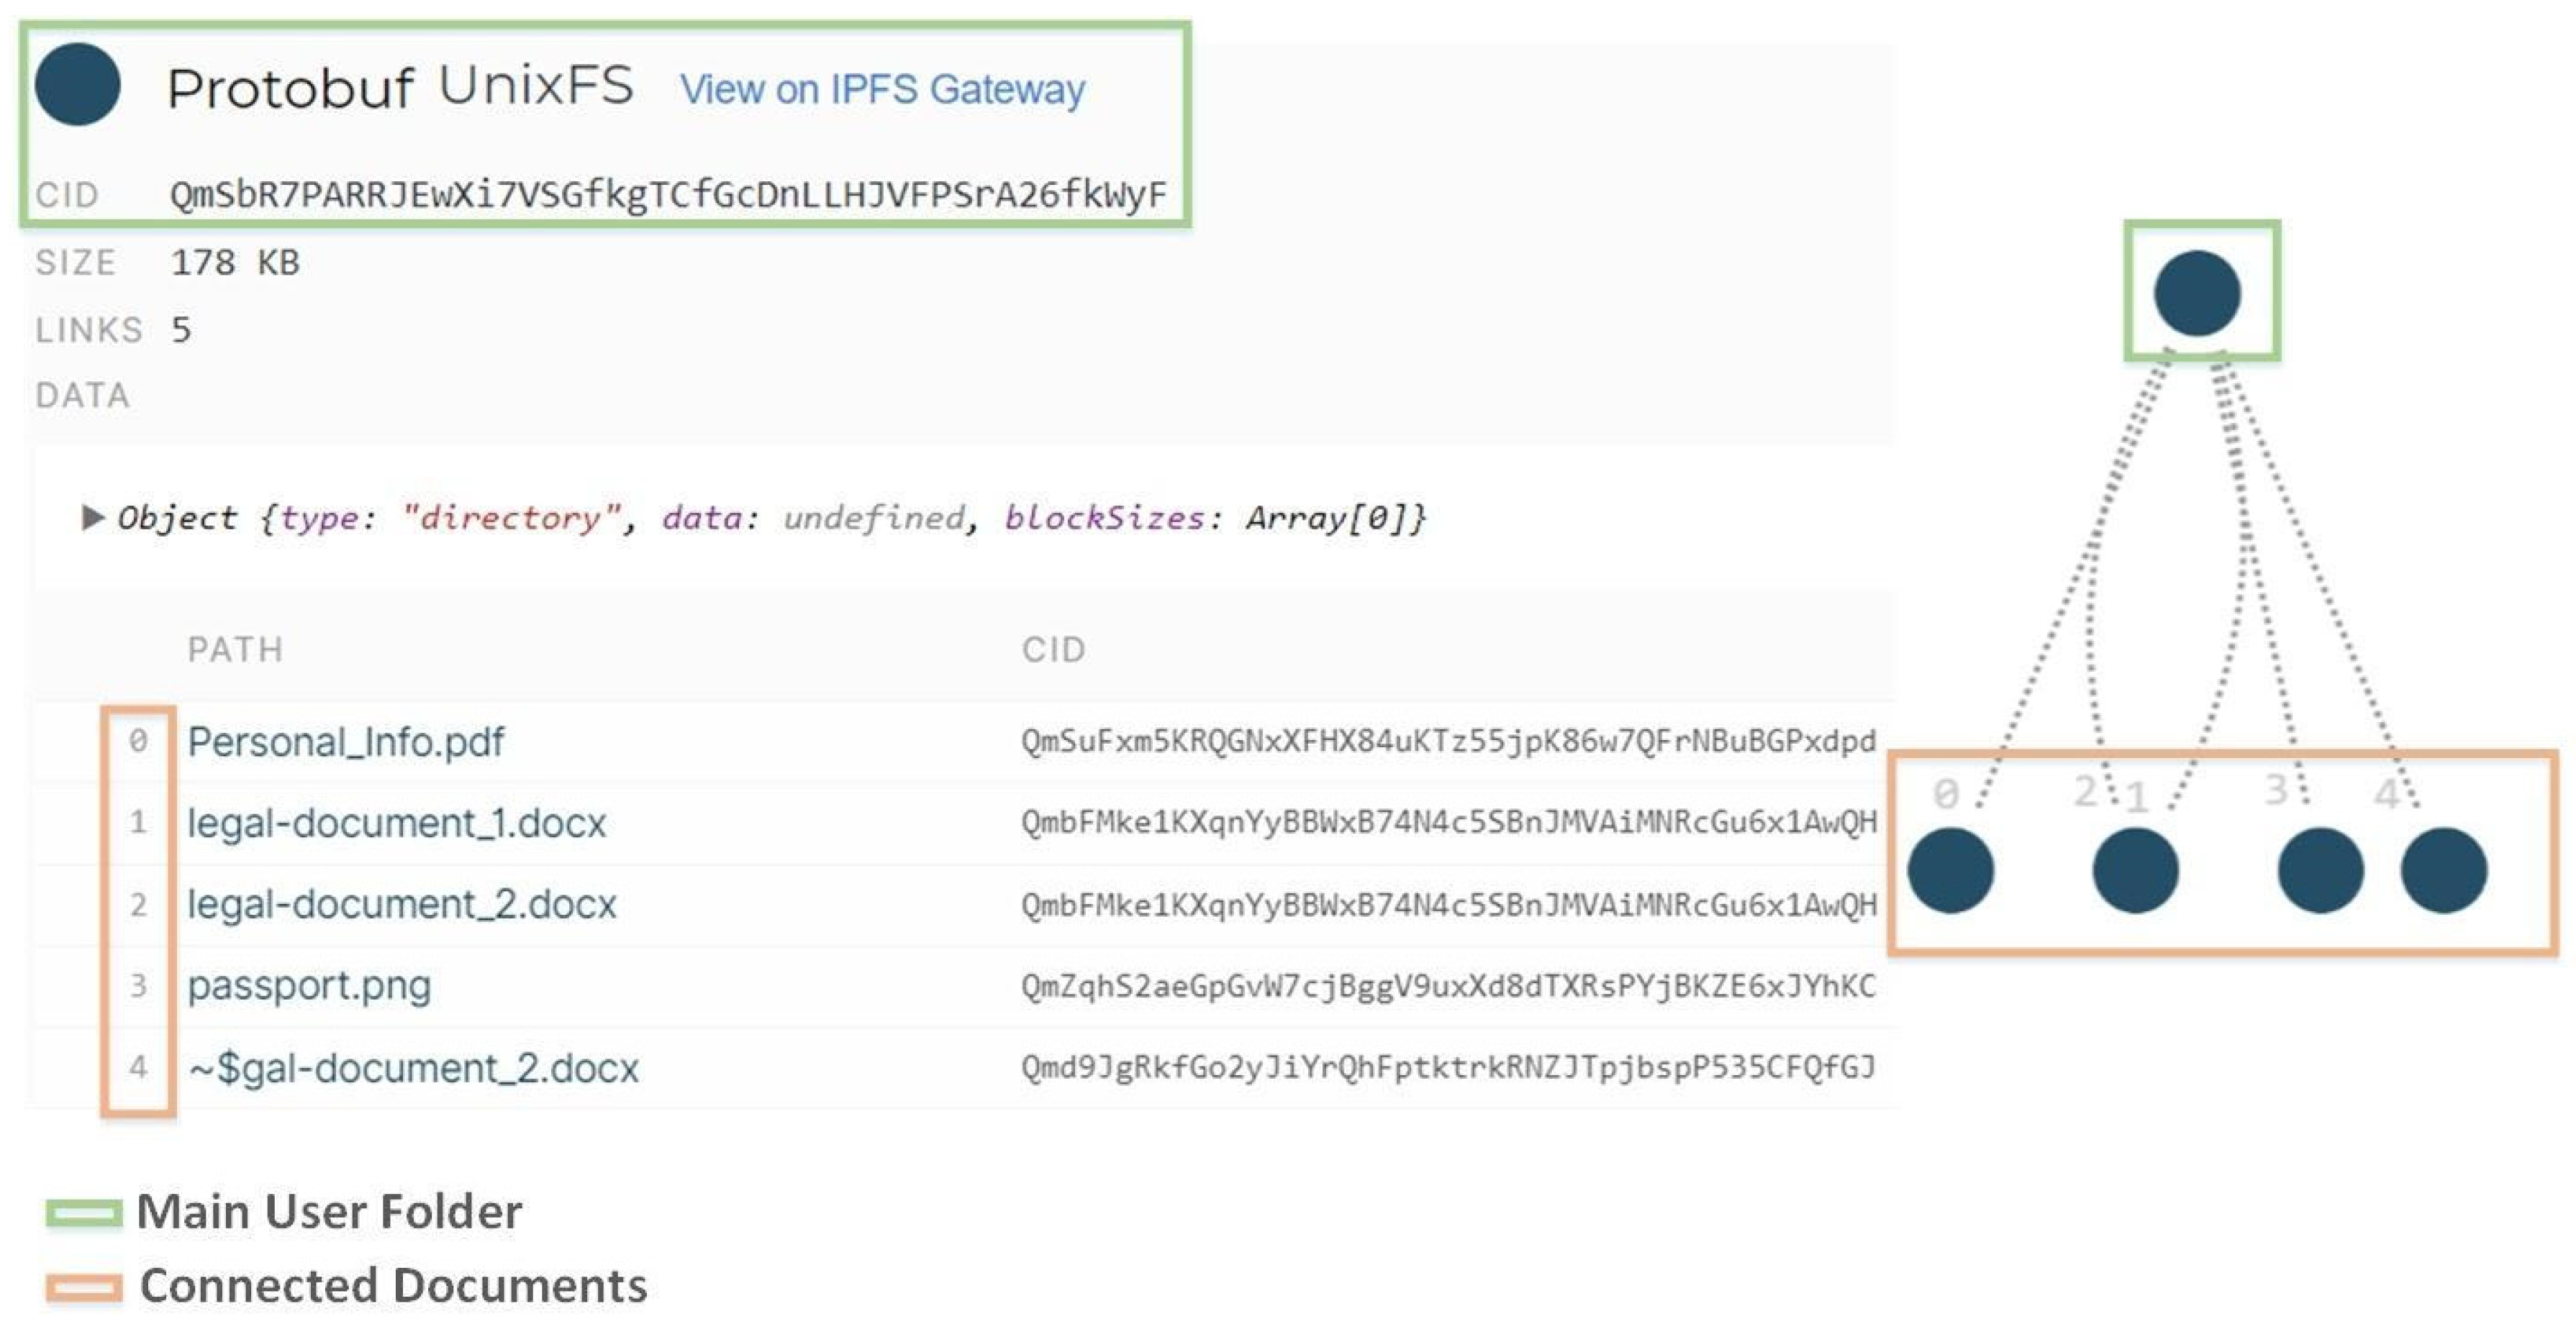The width and height of the screenshot is (2576, 1319).
Task: Open Personal_Info.pdf link
Action: 345,741
